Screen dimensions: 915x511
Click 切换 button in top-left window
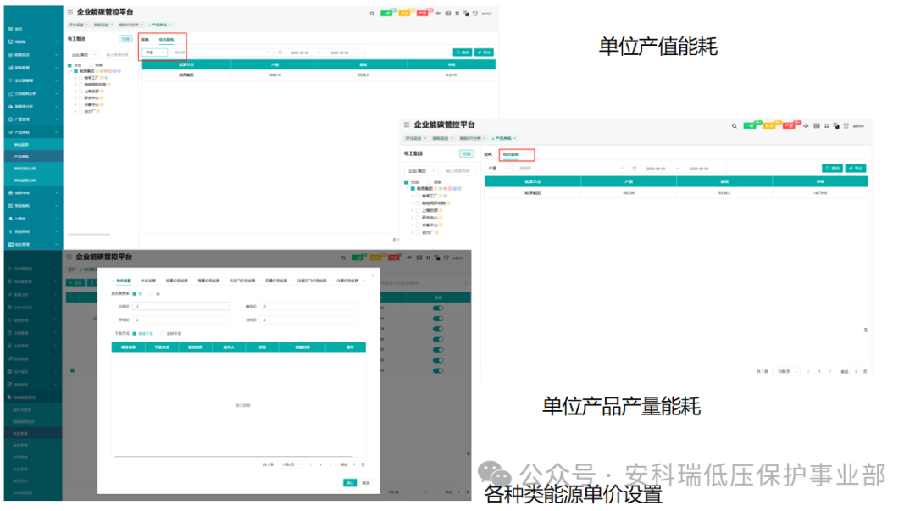click(125, 39)
